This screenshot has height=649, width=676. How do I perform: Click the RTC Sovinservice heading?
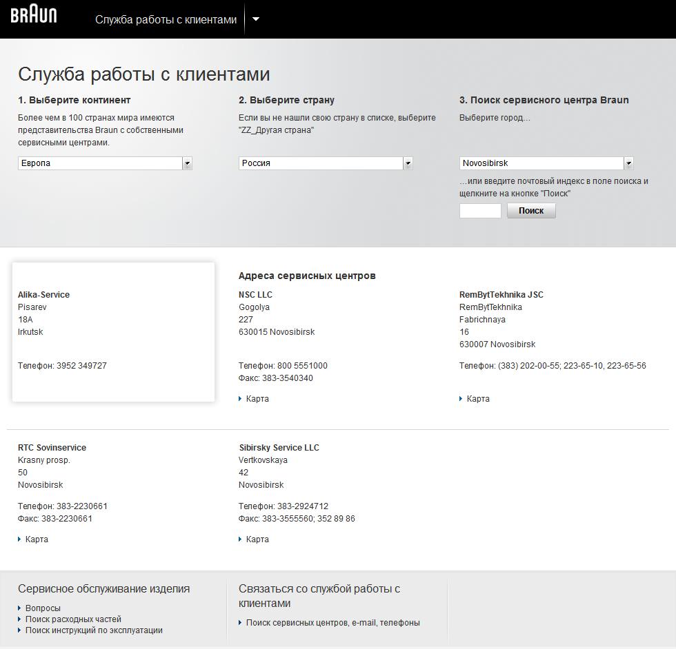(52, 448)
